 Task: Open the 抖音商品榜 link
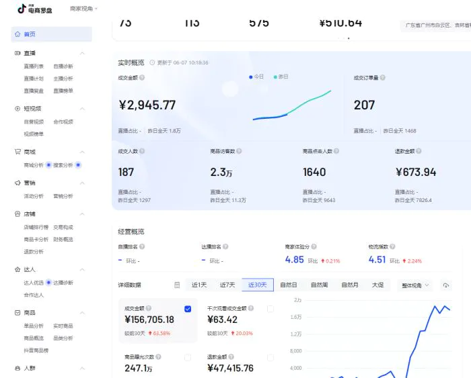pyautogui.click(x=36, y=350)
